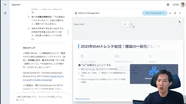Viewport: 186px width, 104px height.
Task: Share the strategy deck
Action: [175, 13]
